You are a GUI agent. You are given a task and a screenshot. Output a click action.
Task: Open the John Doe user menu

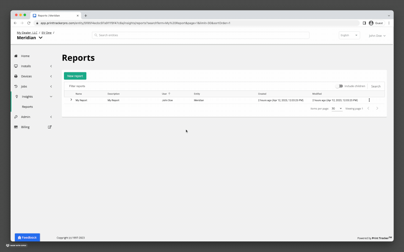[377, 36]
